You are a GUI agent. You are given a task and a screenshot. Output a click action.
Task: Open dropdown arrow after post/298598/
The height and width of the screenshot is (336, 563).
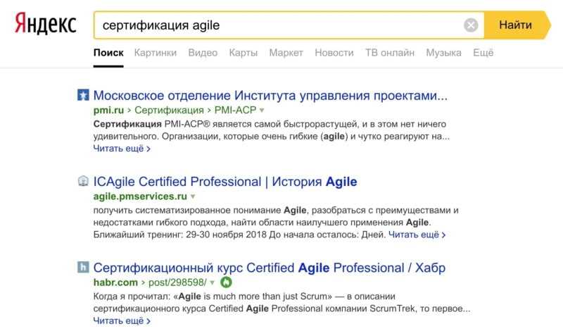pos(213,282)
